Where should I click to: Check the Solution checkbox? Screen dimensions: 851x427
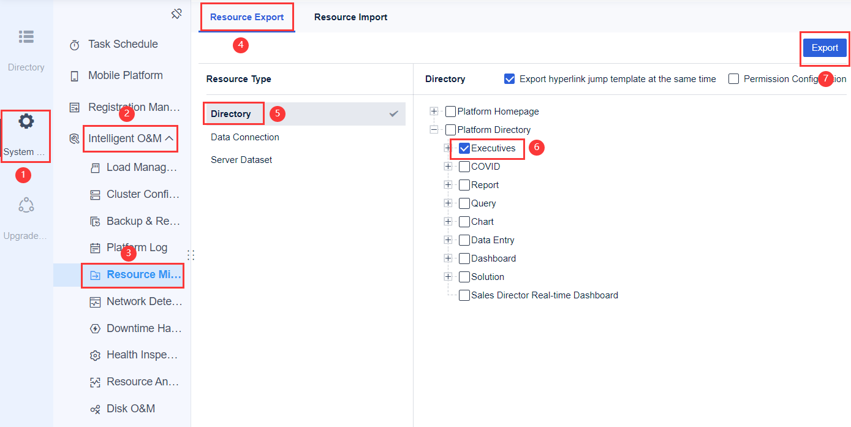coord(464,277)
